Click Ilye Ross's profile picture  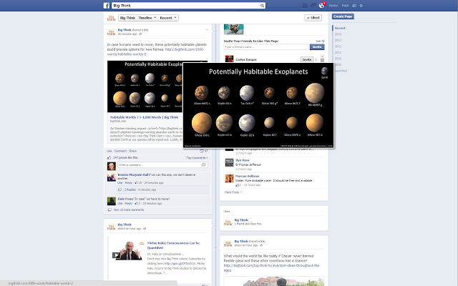(x=229, y=162)
